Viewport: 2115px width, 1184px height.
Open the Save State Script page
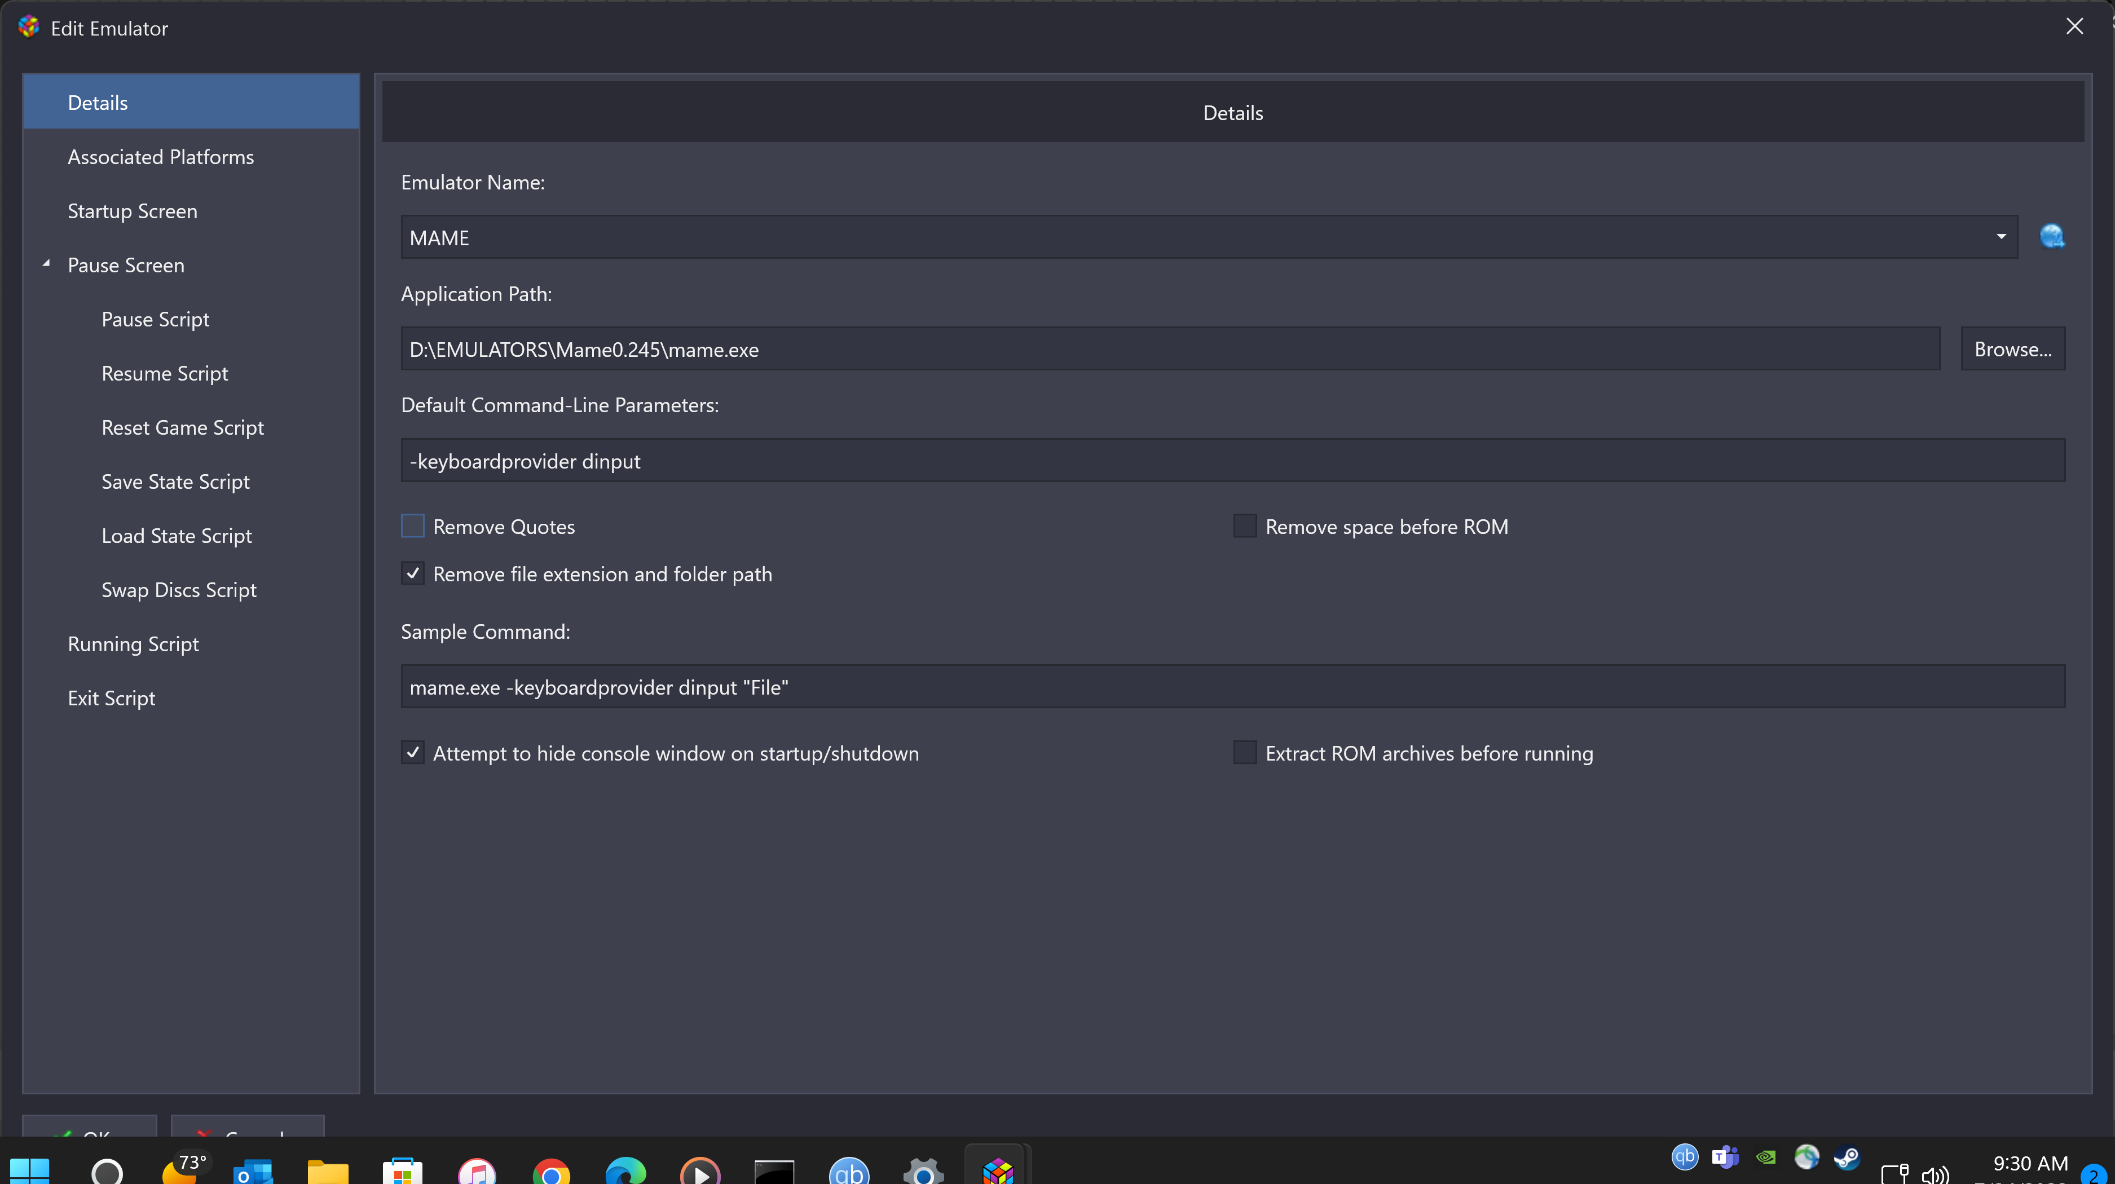[175, 481]
